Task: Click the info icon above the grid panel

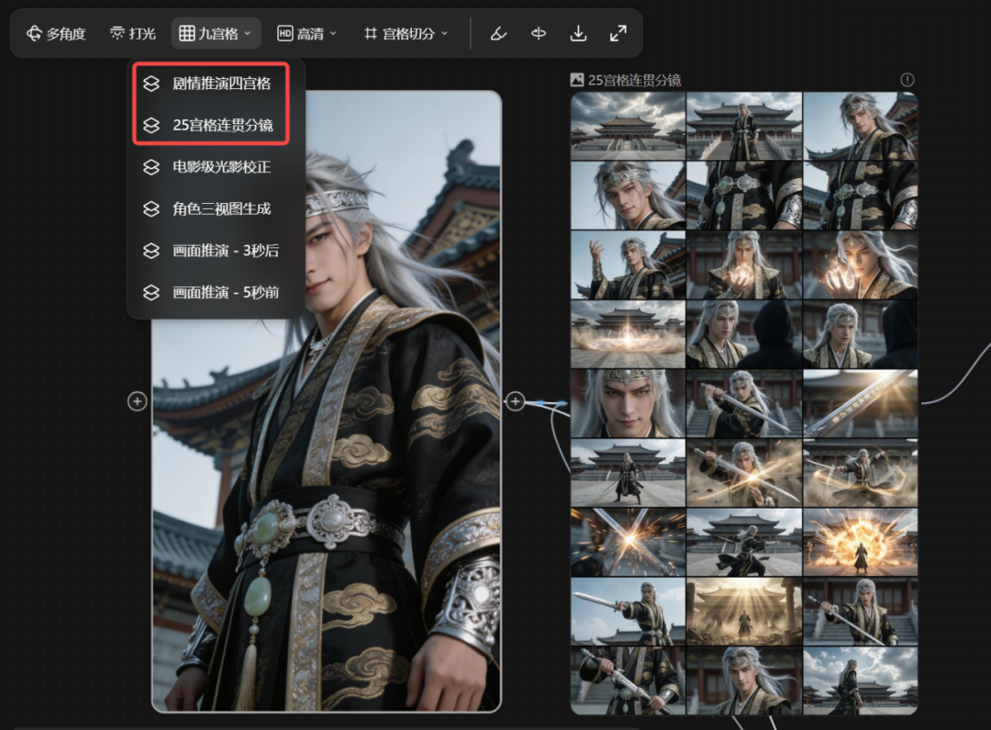Action: 907,80
